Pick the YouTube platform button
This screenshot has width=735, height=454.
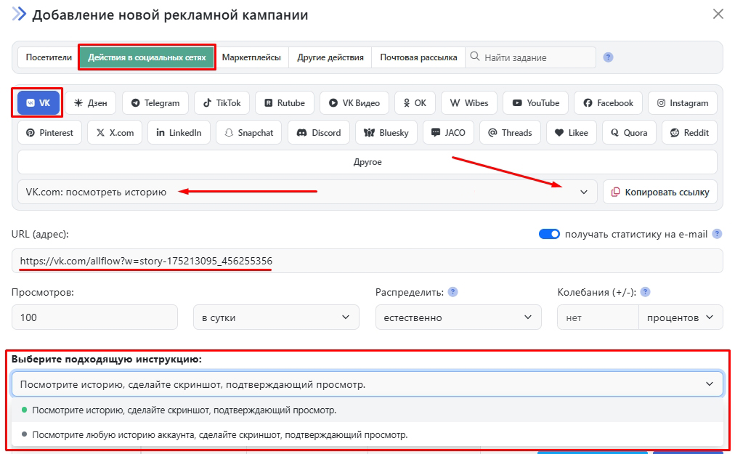click(x=535, y=103)
